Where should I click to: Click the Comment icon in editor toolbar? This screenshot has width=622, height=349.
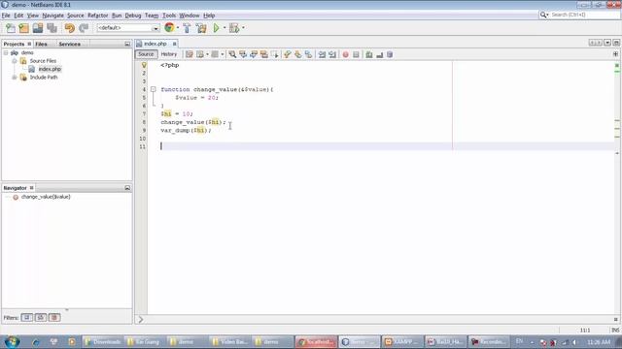[x=369, y=54]
